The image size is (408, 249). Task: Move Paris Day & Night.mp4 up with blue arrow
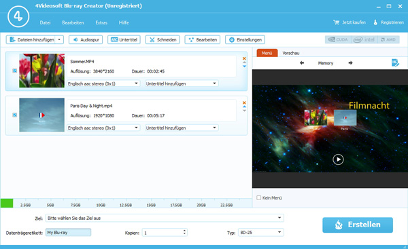[x=244, y=107]
